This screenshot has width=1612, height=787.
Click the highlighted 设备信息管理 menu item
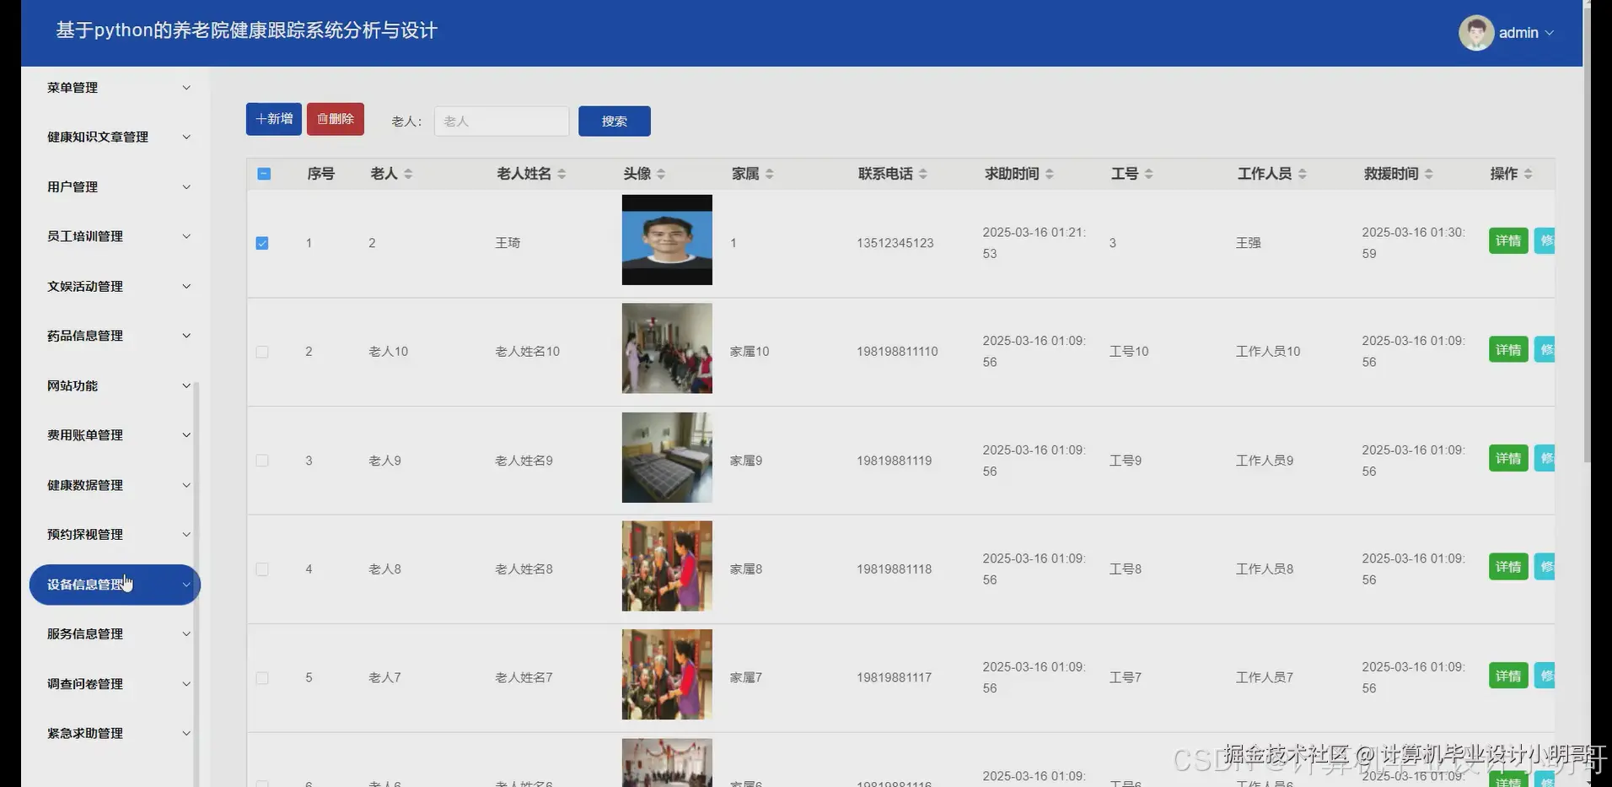pyautogui.click(x=115, y=585)
